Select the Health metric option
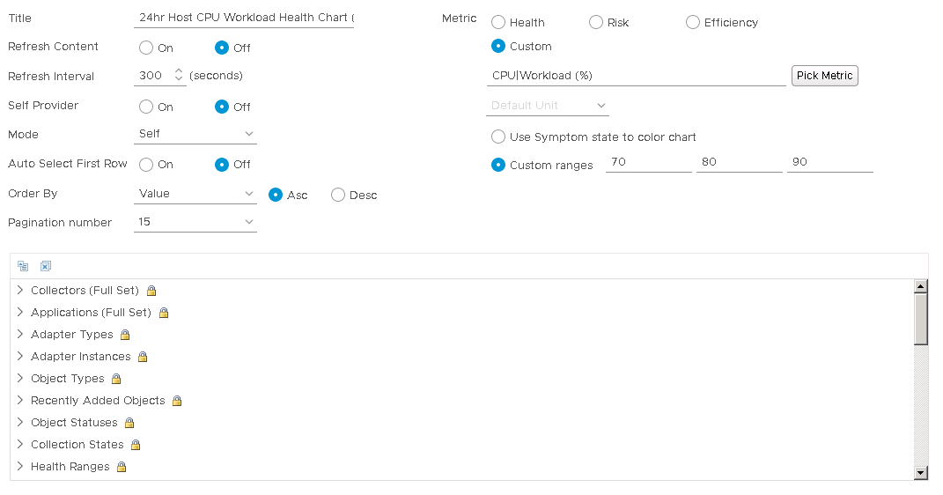The height and width of the screenshot is (495, 943). point(498,22)
